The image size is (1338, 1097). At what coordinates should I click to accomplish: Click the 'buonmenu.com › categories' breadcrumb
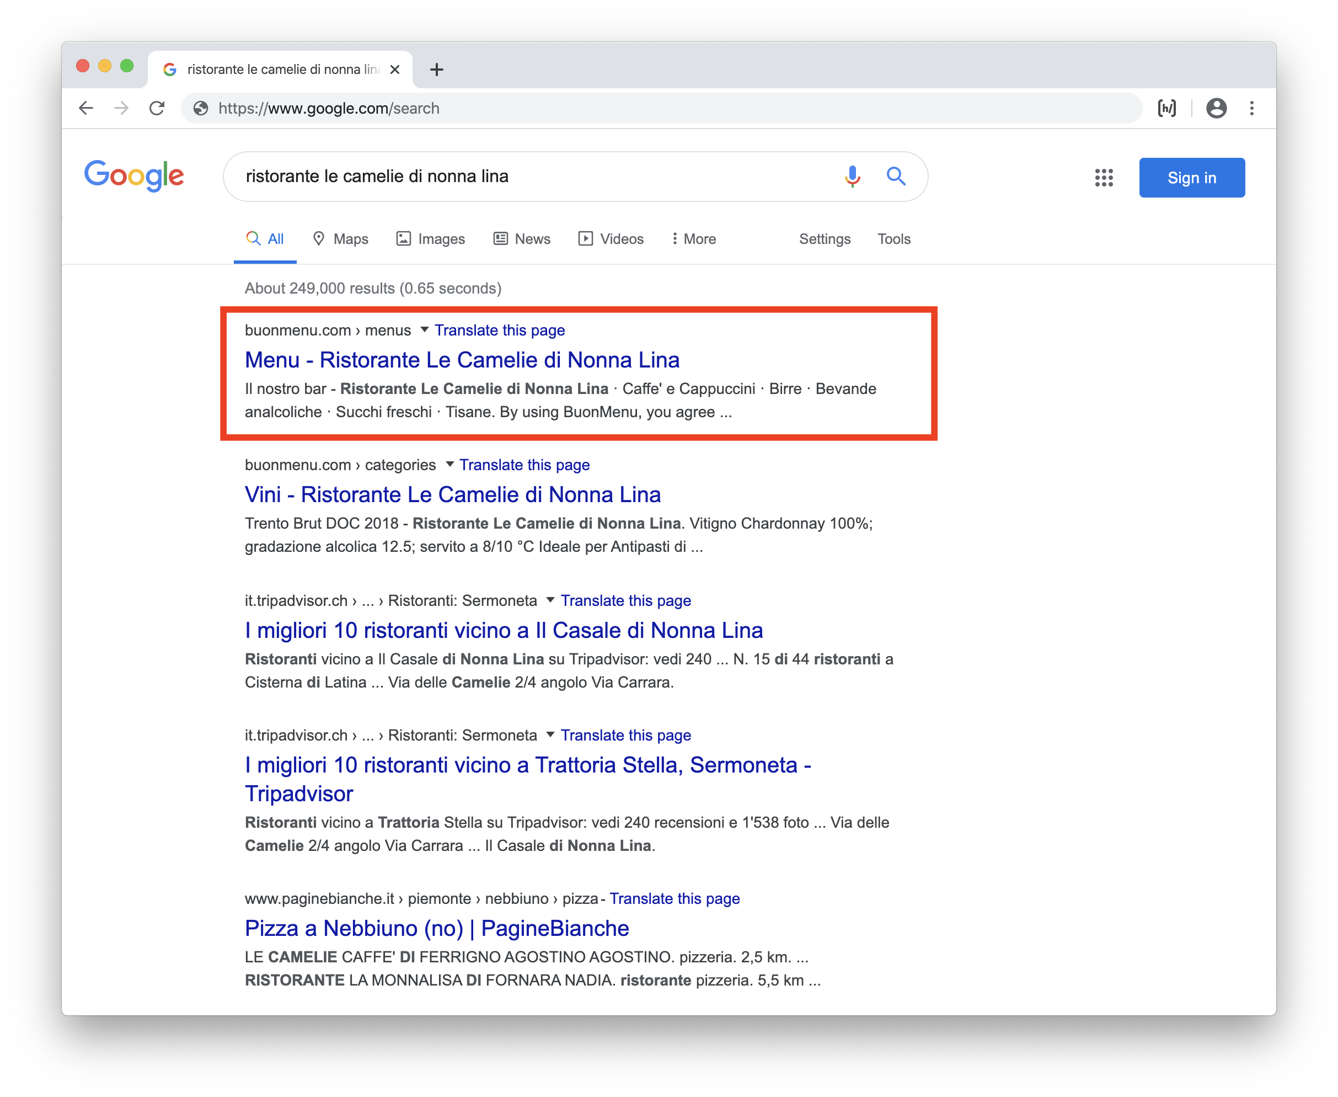(340, 465)
